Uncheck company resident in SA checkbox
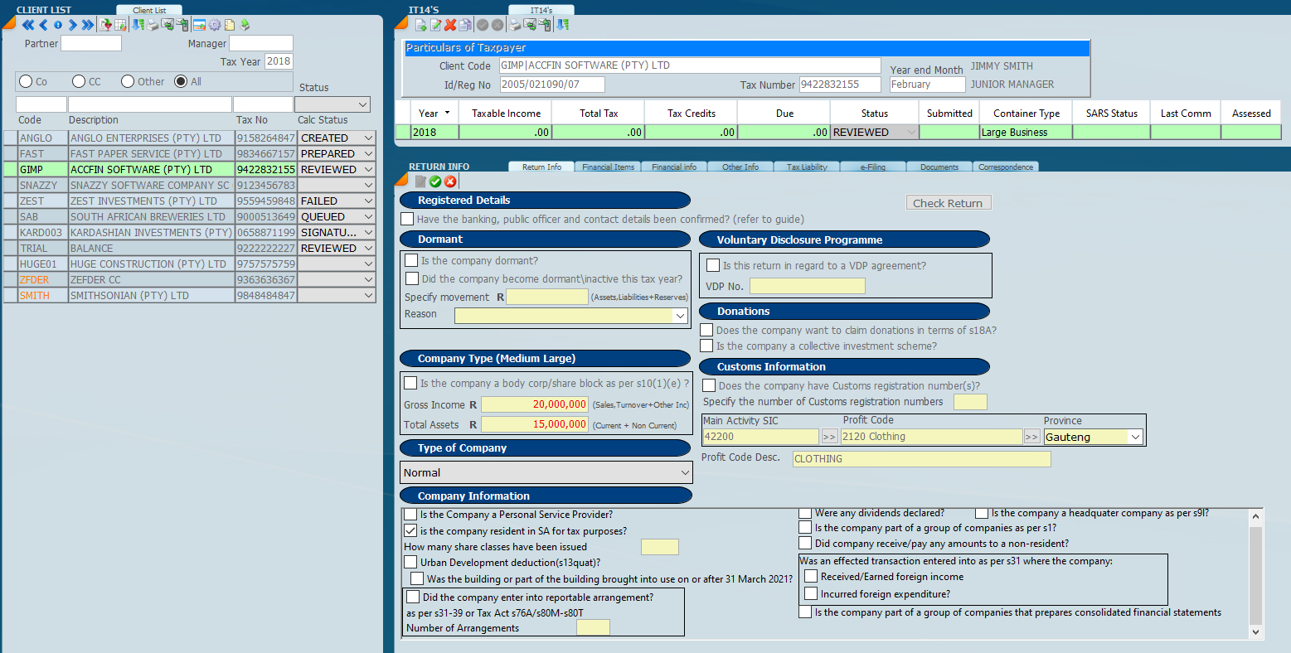 coord(410,530)
